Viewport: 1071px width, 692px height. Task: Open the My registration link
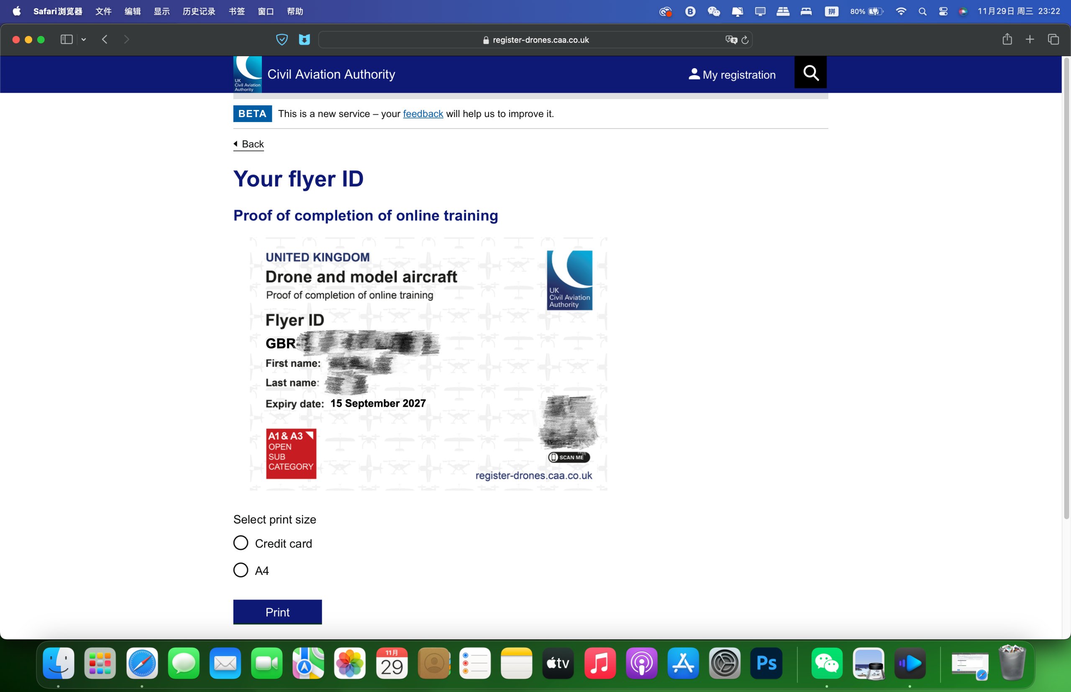pos(732,74)
